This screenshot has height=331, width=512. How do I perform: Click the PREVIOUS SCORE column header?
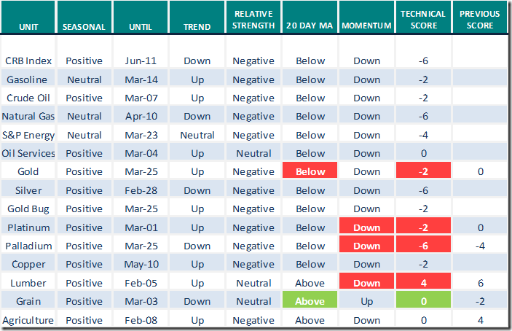[481, 20]
